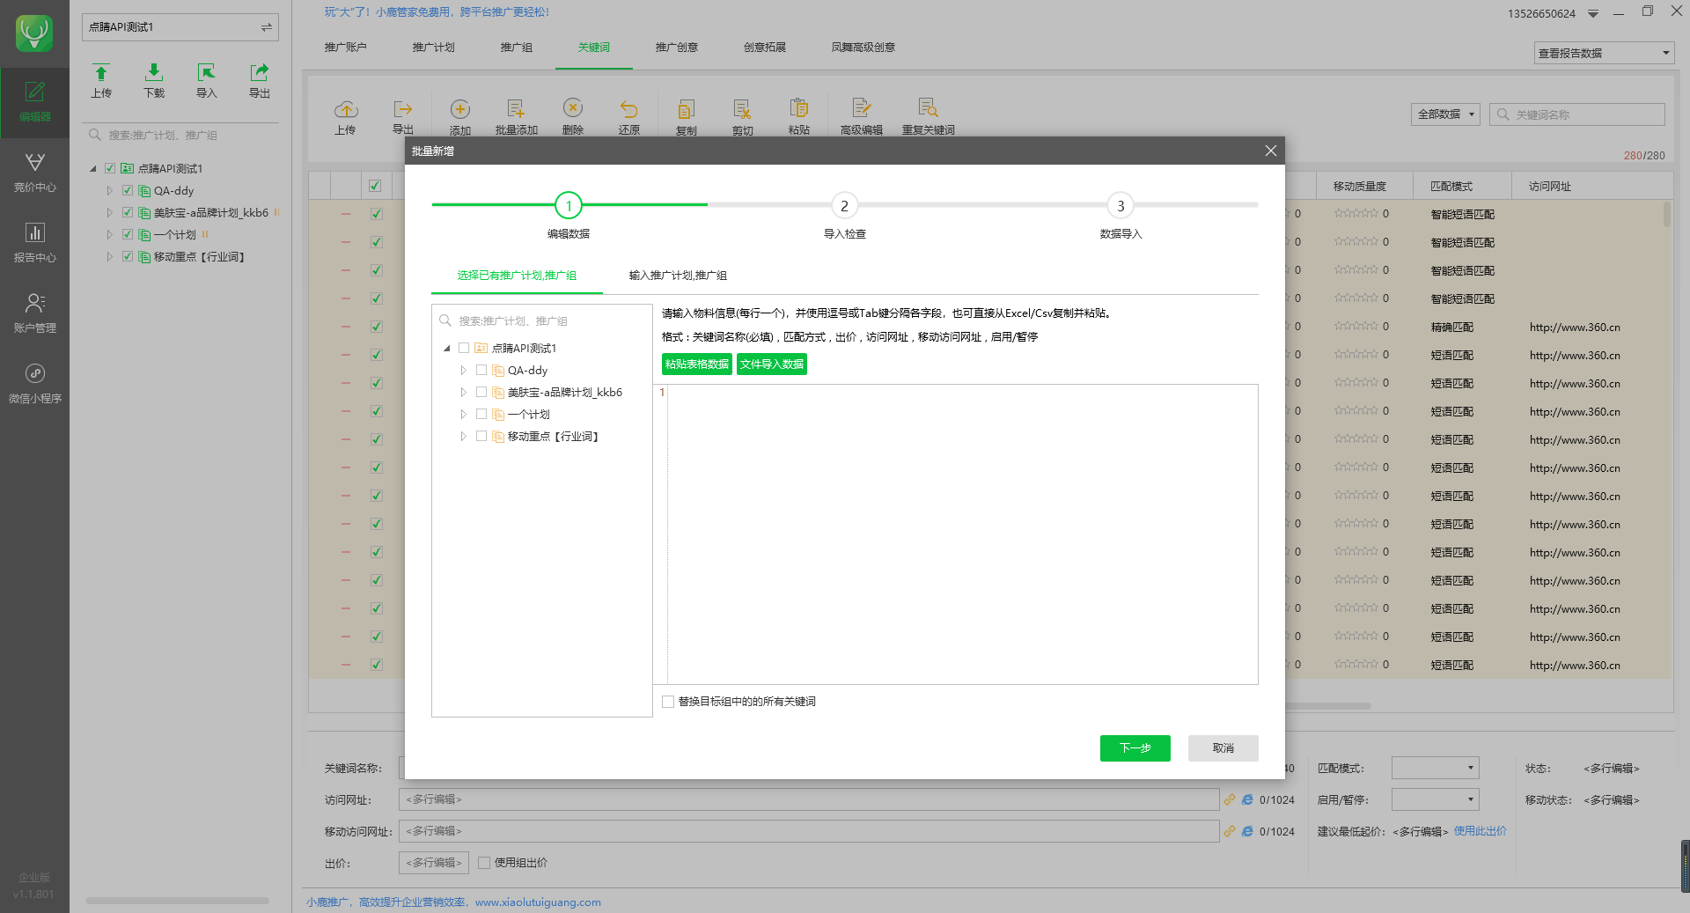Toggle the 使用组出价 checkbox
This screenshot has height=913, width=1690.
484,863
